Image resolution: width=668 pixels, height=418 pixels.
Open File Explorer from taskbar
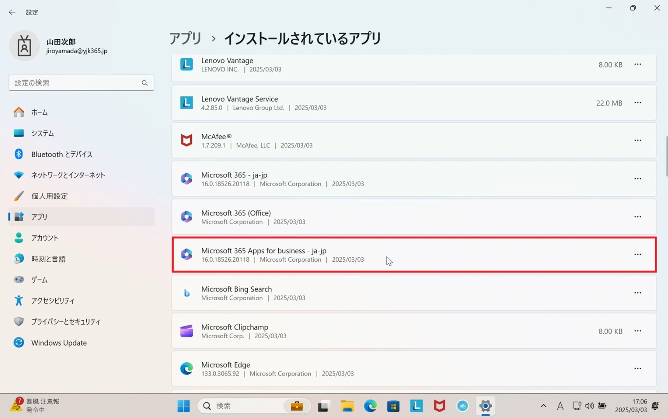click(347, 406)
